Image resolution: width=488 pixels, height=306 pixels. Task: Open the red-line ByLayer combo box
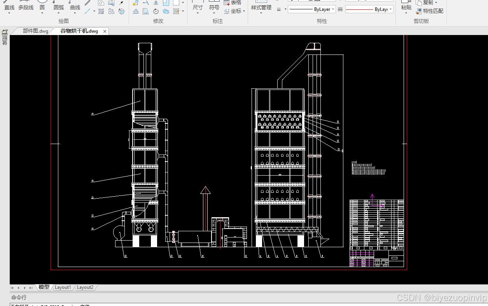tap(369, 9)
